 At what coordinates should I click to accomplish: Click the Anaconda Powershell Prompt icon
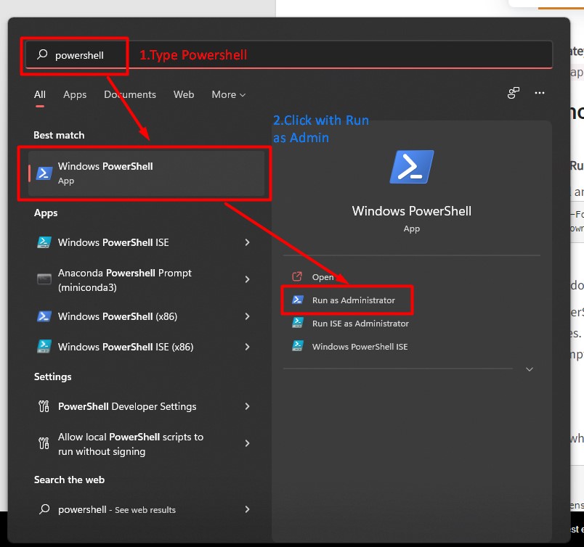[44, 279]
